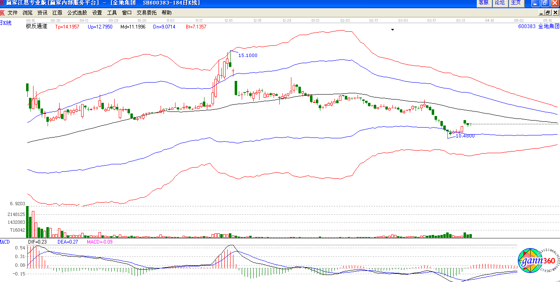The width and height of the screenshot is (560, 282).
Task: Click the MACD indicator label
Action: pyautogui.click(x=5, y=242)
